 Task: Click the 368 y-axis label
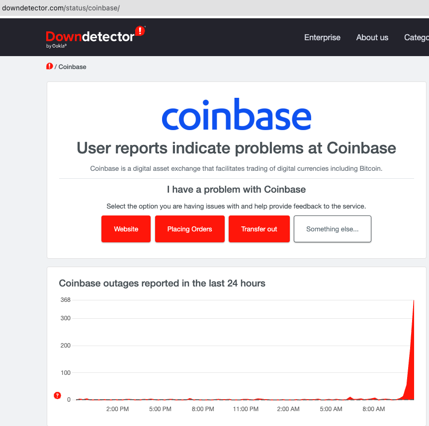[66, 300]
